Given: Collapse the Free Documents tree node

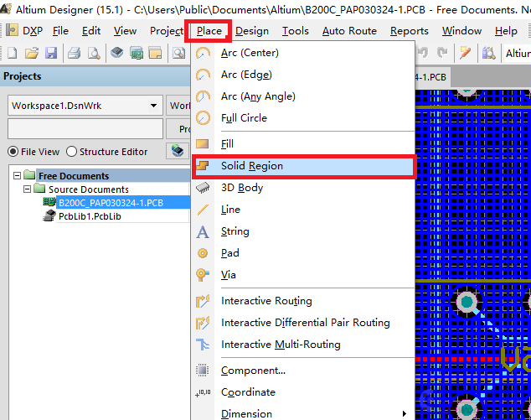Looking at the screenshot, I should pos(18,175).
